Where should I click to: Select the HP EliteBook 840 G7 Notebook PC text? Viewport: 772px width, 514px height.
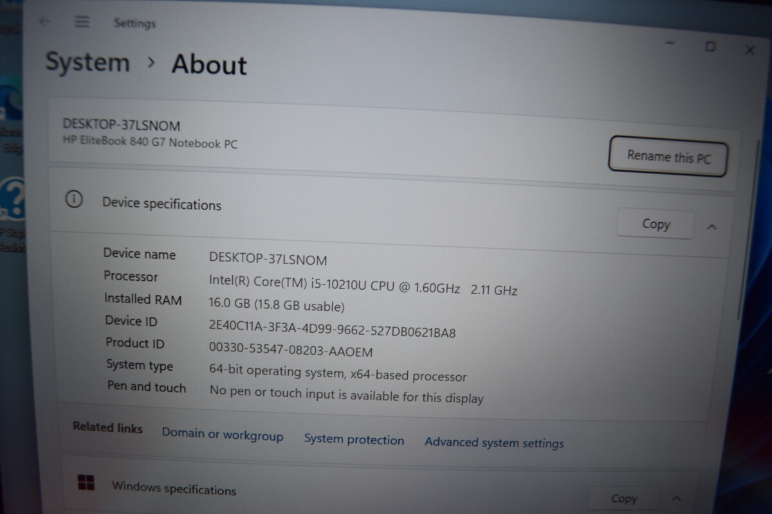(150, 141)
